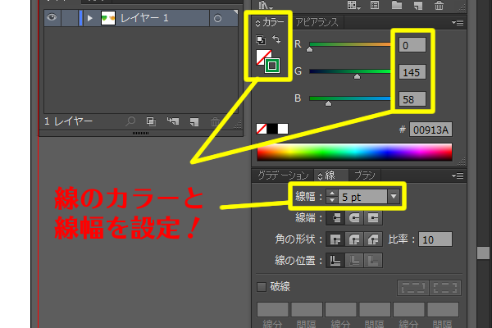The image size is (492, 328).
Task: Click the swap fill and stroke arrows
Action: [276, 39]
